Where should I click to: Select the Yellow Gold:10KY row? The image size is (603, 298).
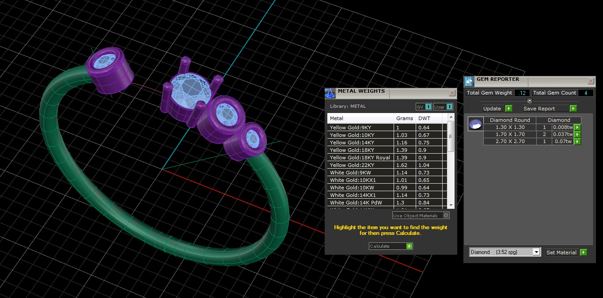point(387,135)
